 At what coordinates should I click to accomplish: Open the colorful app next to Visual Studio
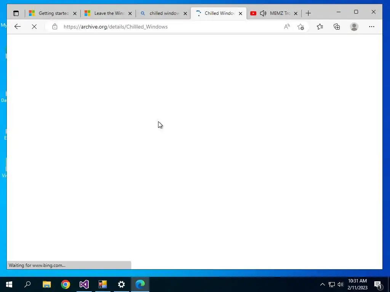(x=103, y=284)
